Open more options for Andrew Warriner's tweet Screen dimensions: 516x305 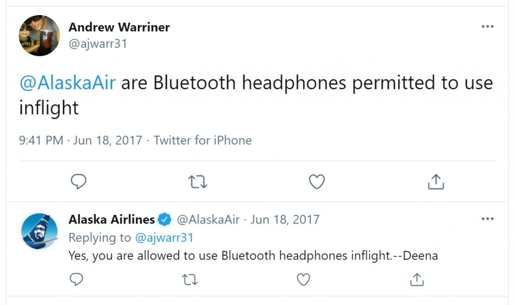click(x=487, y=26)
